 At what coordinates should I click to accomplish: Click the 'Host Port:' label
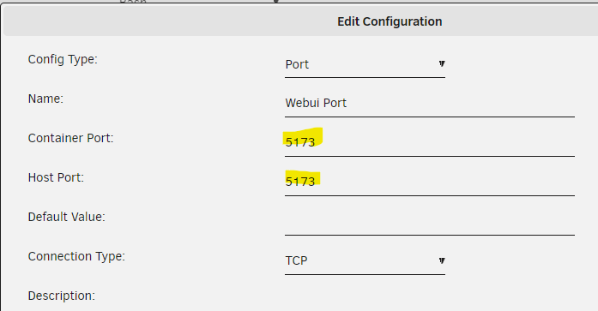point(56,177)
